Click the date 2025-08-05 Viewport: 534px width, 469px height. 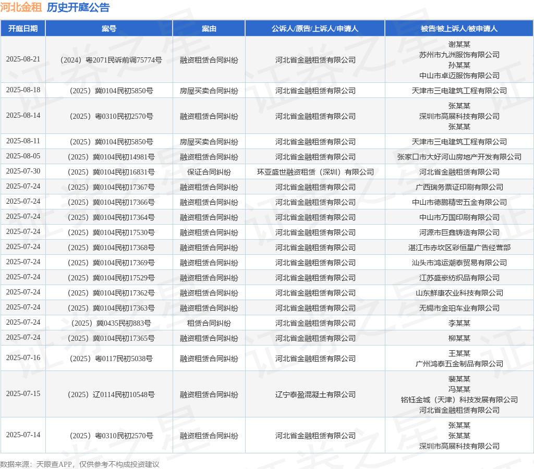(x=23, y=156)
